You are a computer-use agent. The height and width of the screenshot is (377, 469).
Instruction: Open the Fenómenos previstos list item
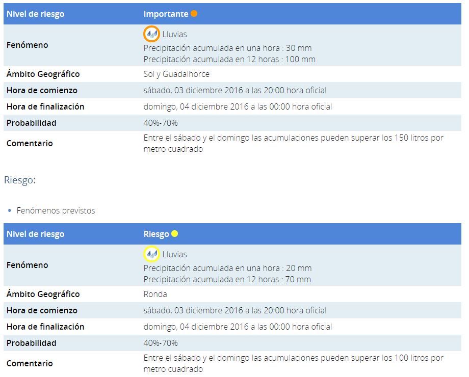point(56,210)
